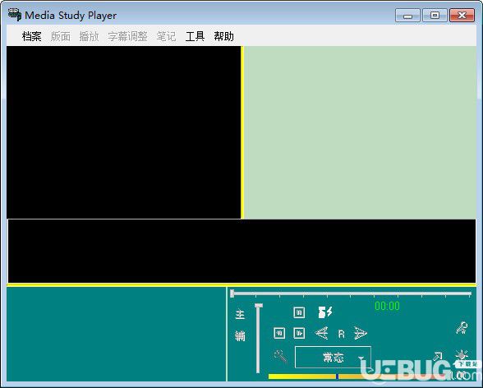Image resolution: width=483 pixels, height=388 pixels.
Task: Click the left-pointing dotted arrow icon
Action: [321, 334]
